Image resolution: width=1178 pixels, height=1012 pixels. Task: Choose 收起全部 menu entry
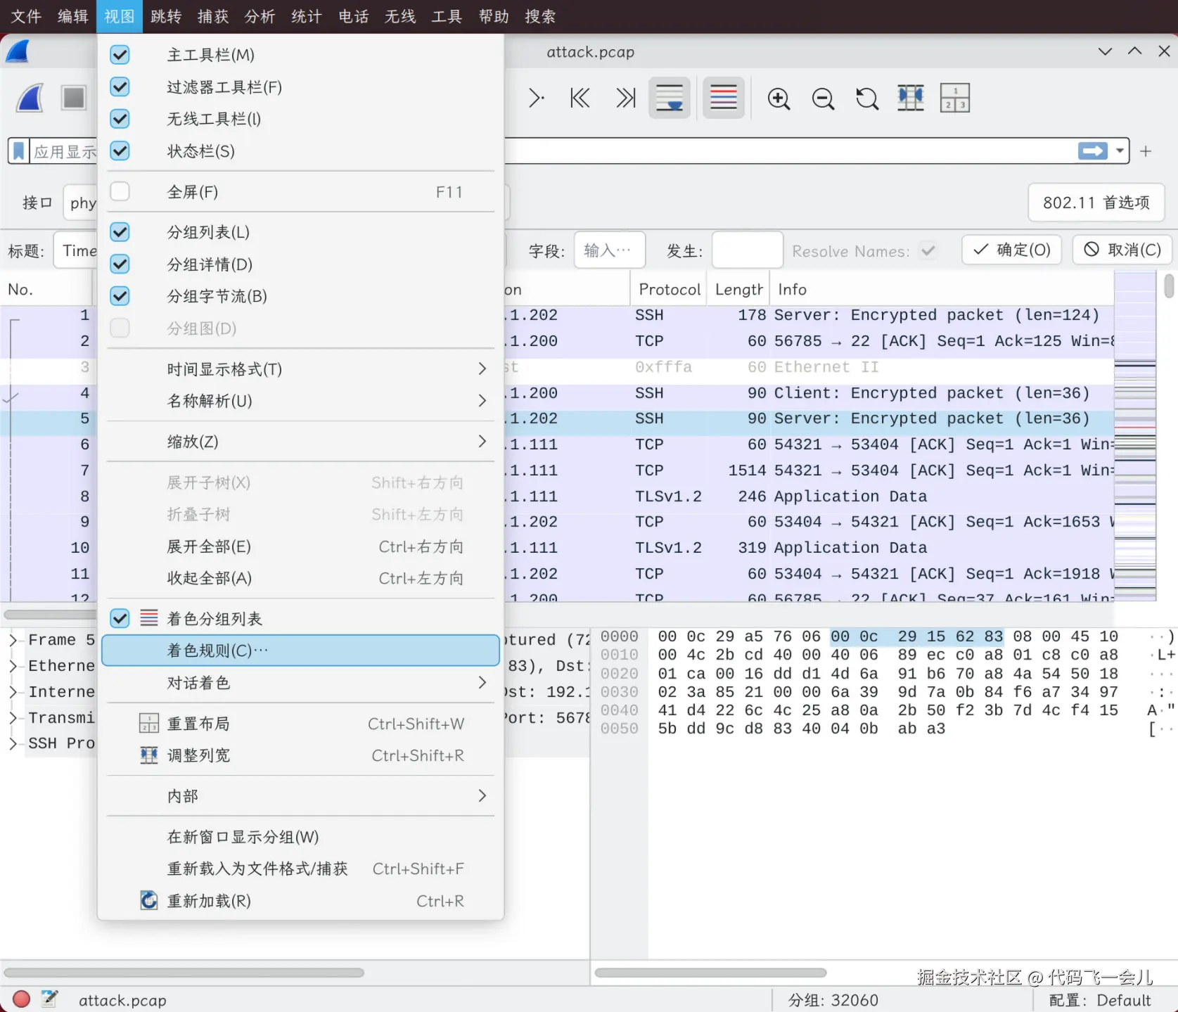tap(300, 578)
